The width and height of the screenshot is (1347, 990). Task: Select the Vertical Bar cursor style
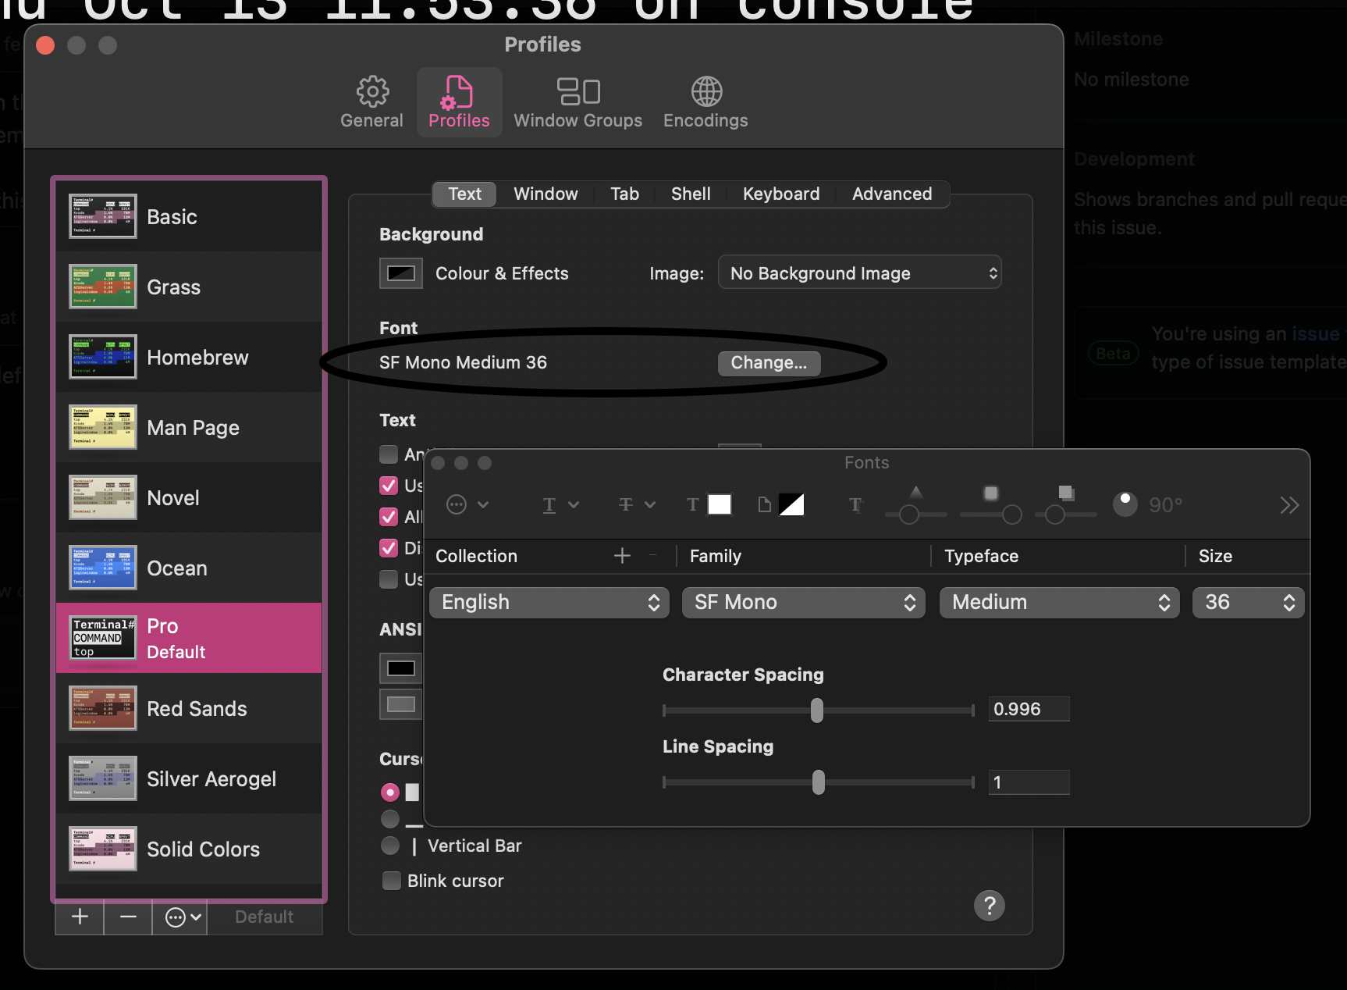click(390, 846)
